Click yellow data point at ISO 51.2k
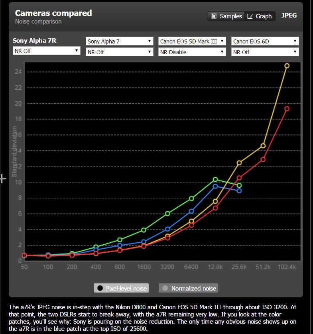The height and width of the screenshot is (334, 313). tap(263, 146)
